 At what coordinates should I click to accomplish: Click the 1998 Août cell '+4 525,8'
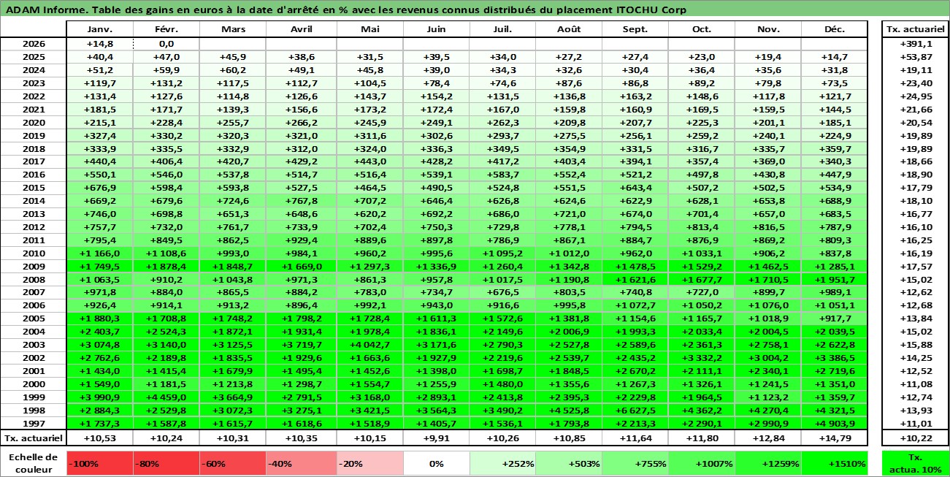tap(569, 411)
